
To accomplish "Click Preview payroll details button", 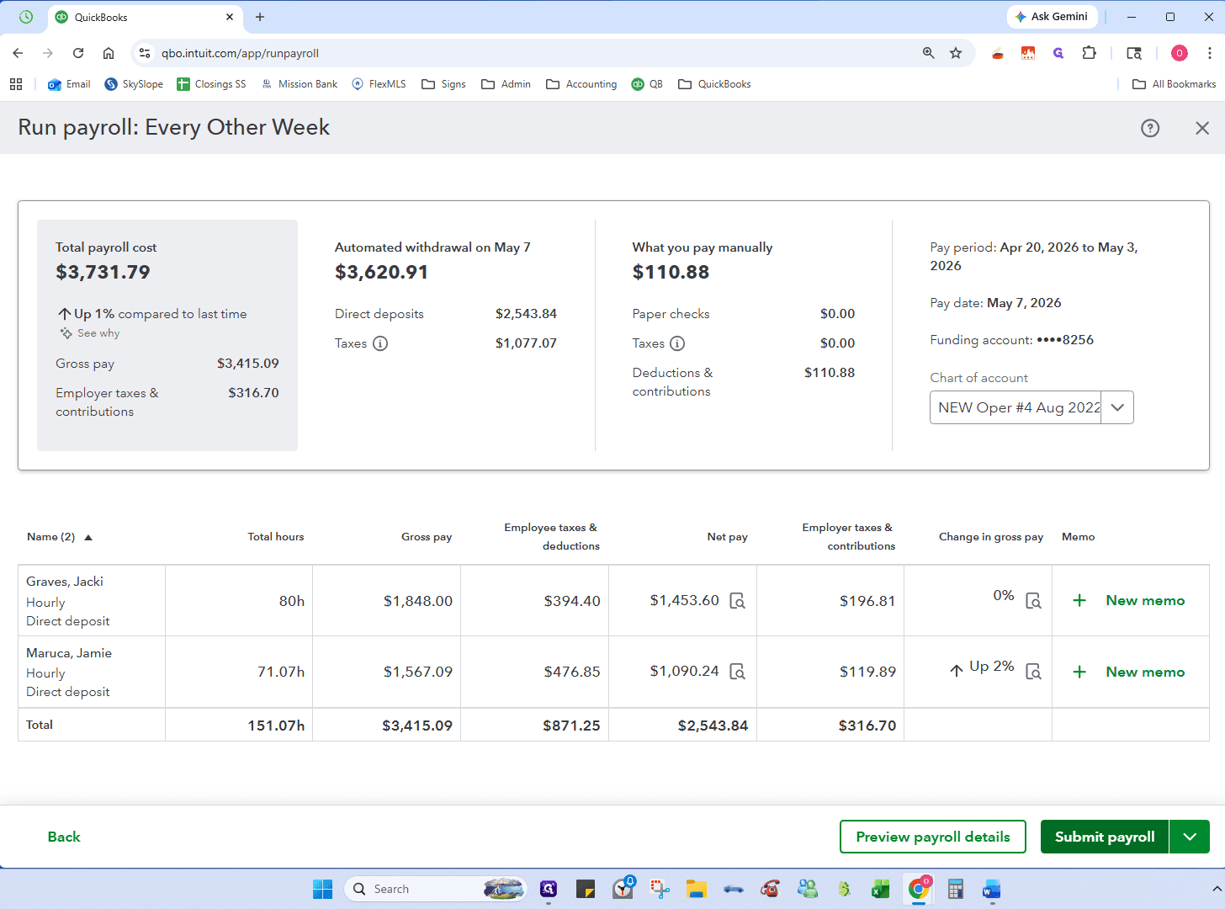I will tap(933, 837).
